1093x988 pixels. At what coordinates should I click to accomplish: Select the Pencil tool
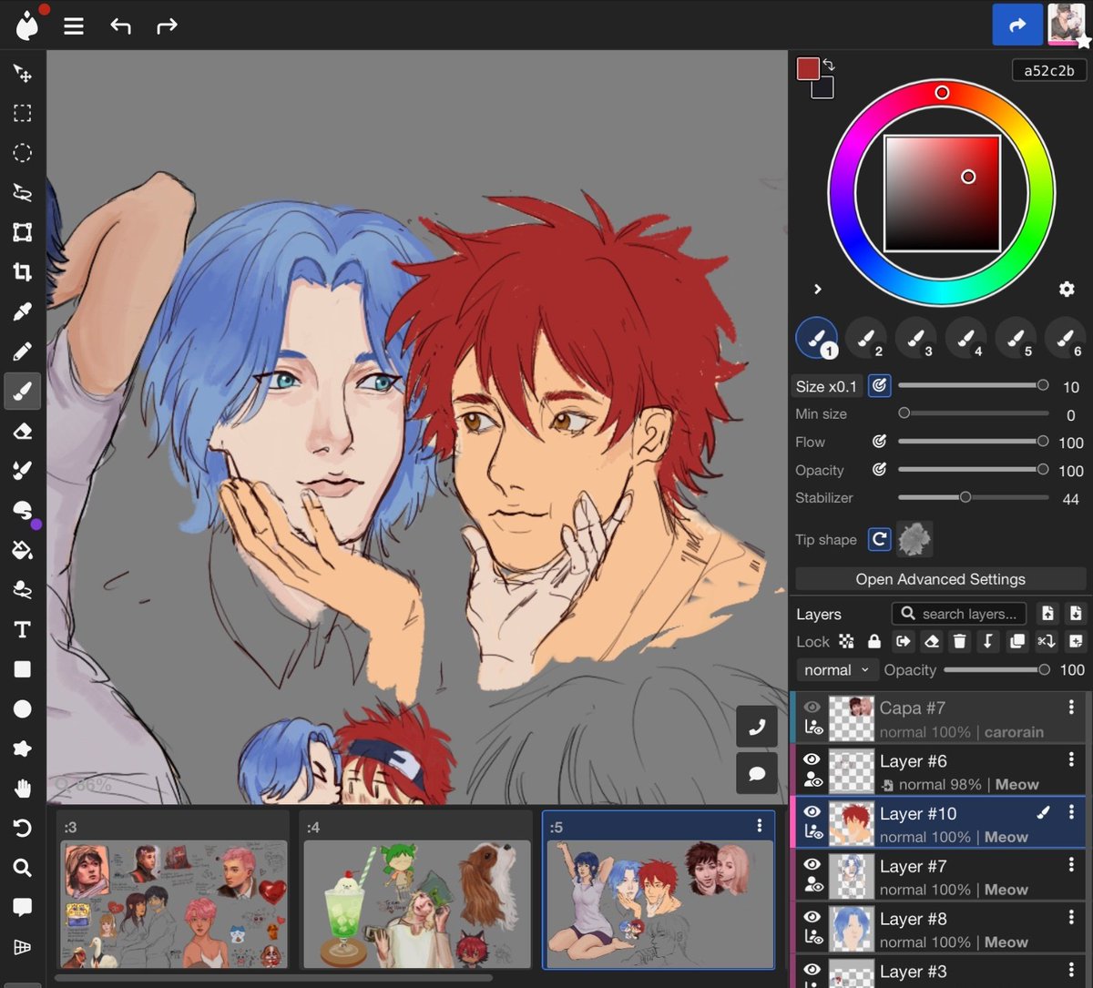pos(23,351)
